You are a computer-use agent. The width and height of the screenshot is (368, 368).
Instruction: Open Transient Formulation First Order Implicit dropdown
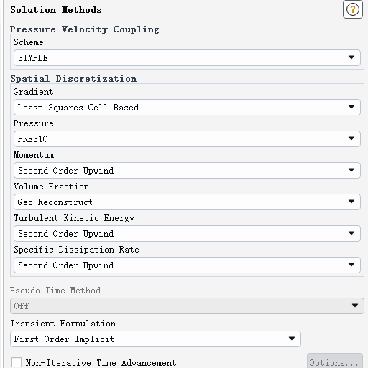pos(155,339)
